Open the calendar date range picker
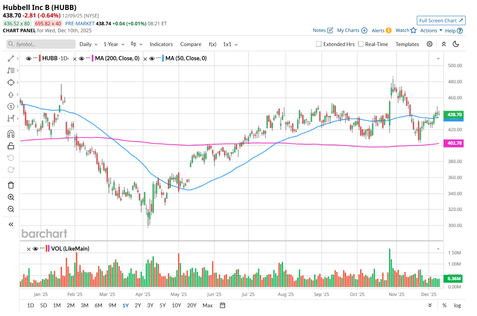477x316 pixels. (x=222, y=305)
